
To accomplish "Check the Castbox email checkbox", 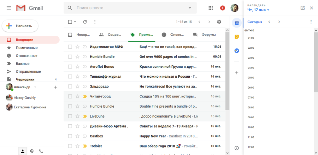I will pos(70,136).
